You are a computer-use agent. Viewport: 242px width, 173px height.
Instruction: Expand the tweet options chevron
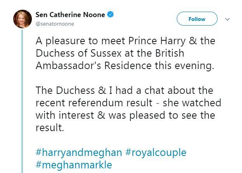click(x=228, y=19)
